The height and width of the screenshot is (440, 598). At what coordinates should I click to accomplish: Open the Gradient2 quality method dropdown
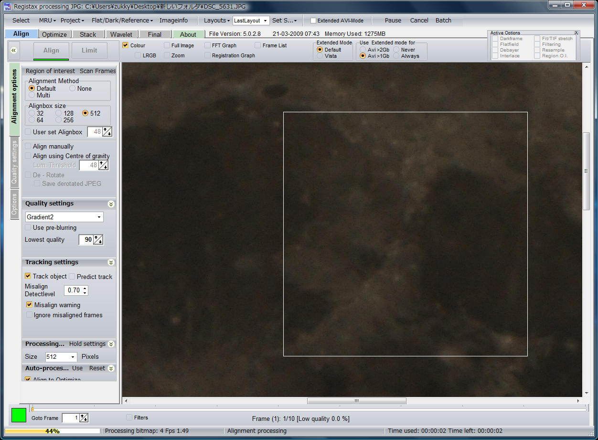point(64,217)
